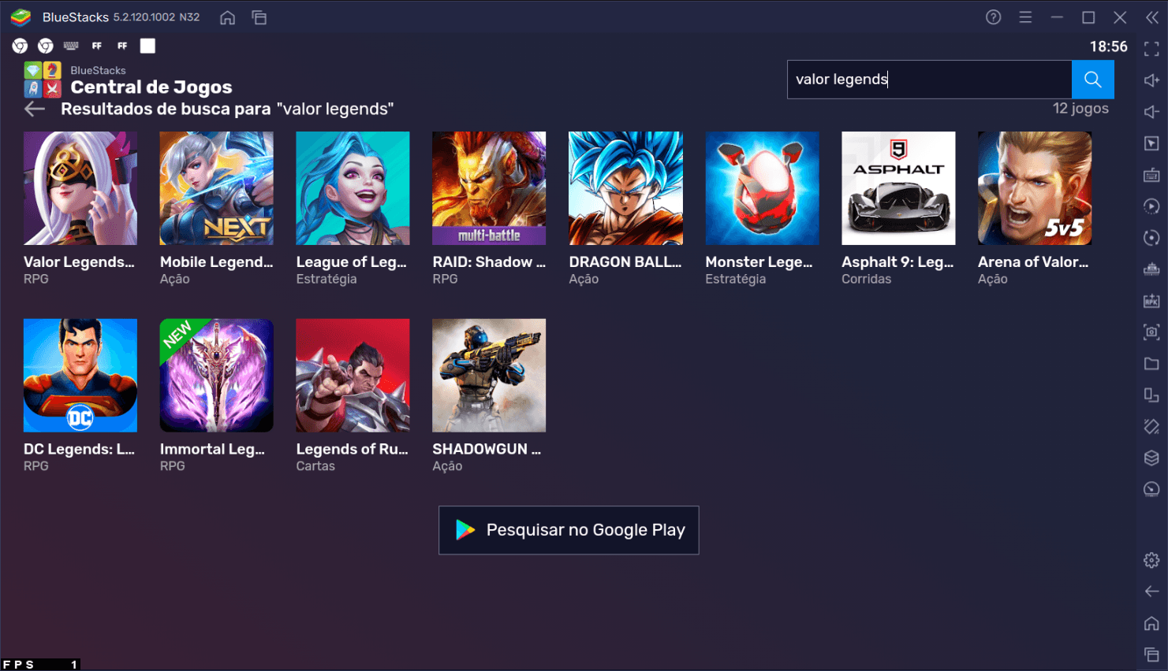Click the install APK icon

click(1151, 301)
